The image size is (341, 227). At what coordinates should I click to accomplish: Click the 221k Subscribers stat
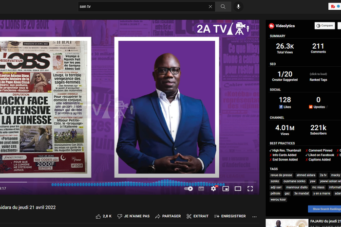318,130
